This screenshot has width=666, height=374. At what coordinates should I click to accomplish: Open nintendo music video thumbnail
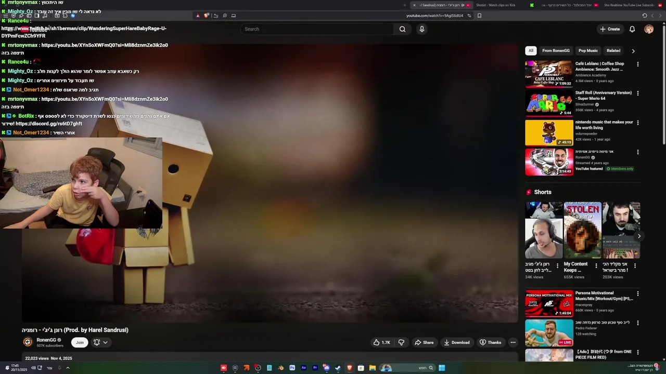[x=549, y=132]
